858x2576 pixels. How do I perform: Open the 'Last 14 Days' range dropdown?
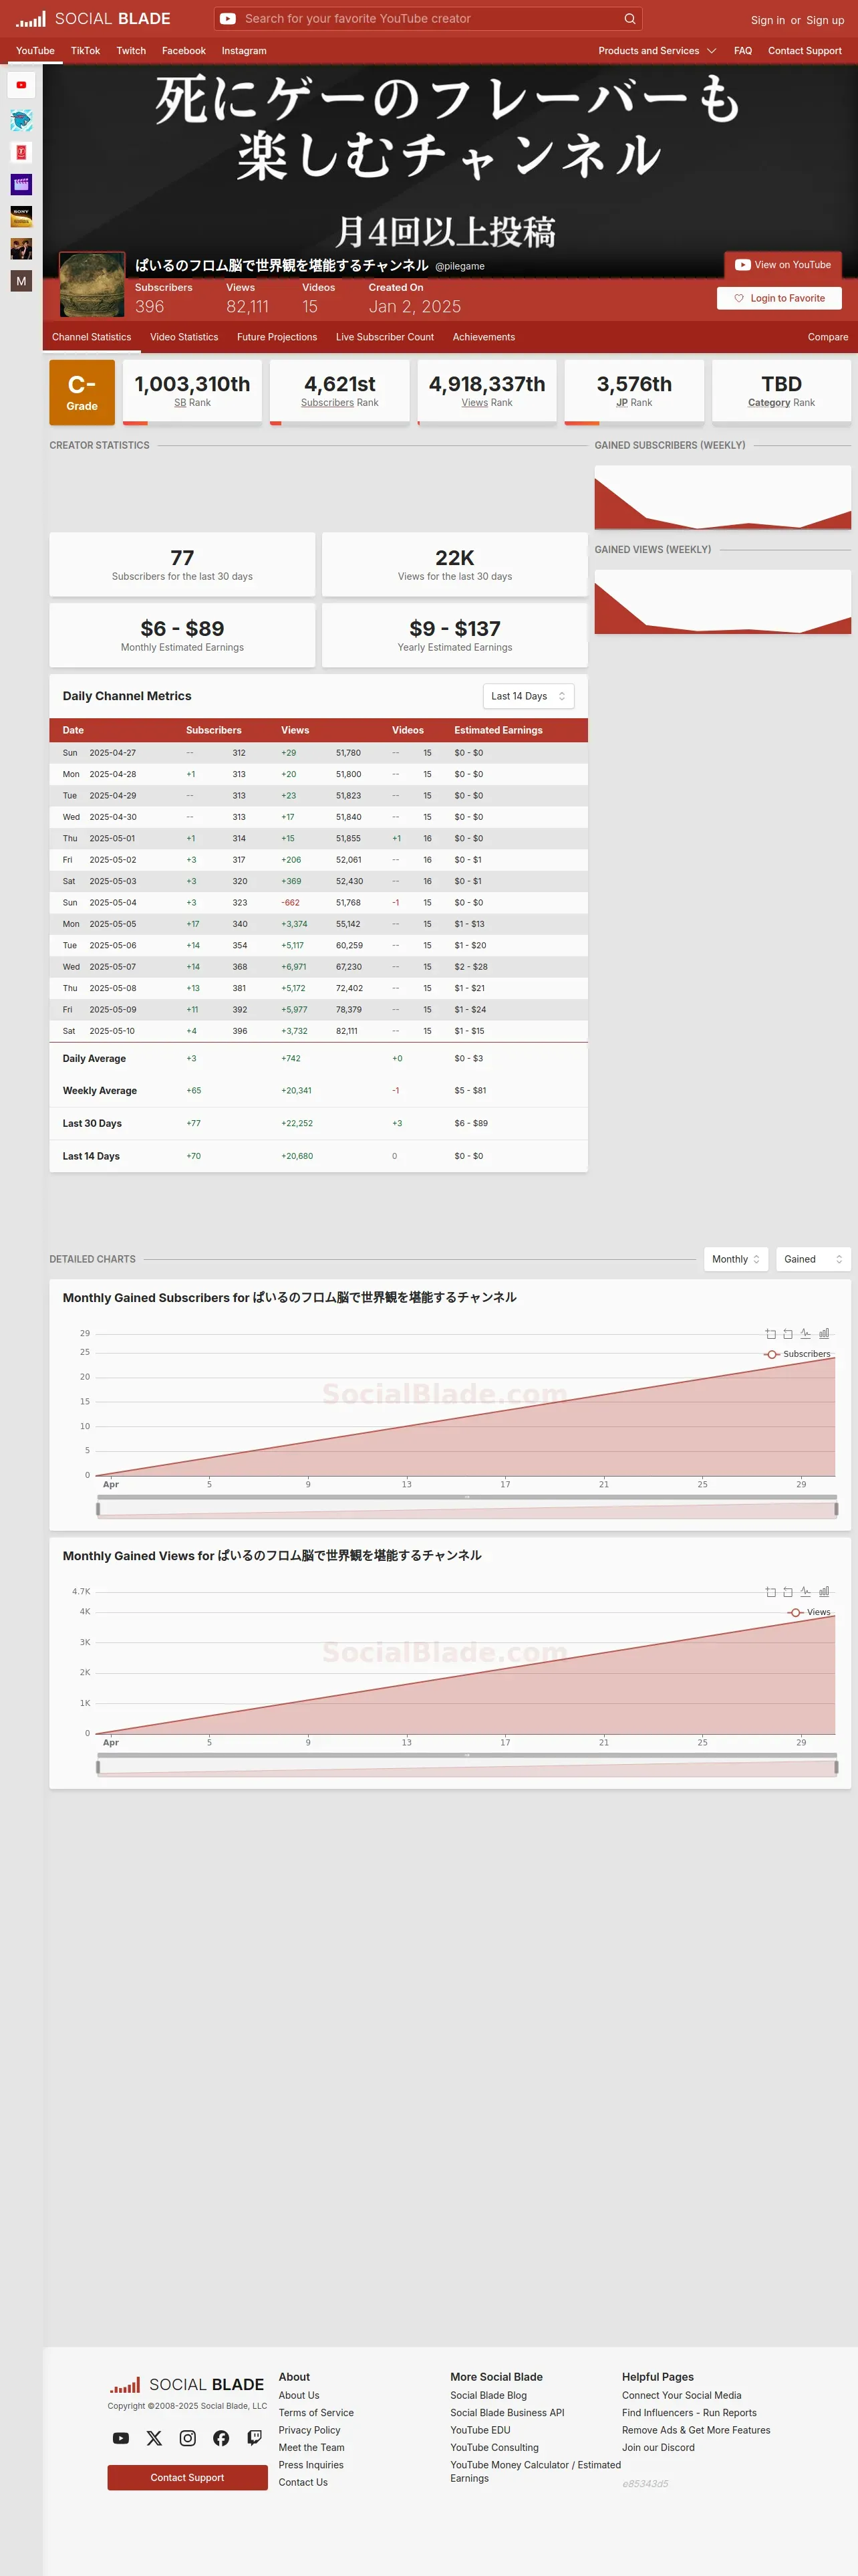[529, 696]
